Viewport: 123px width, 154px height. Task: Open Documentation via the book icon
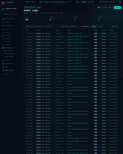click(3, 64)
